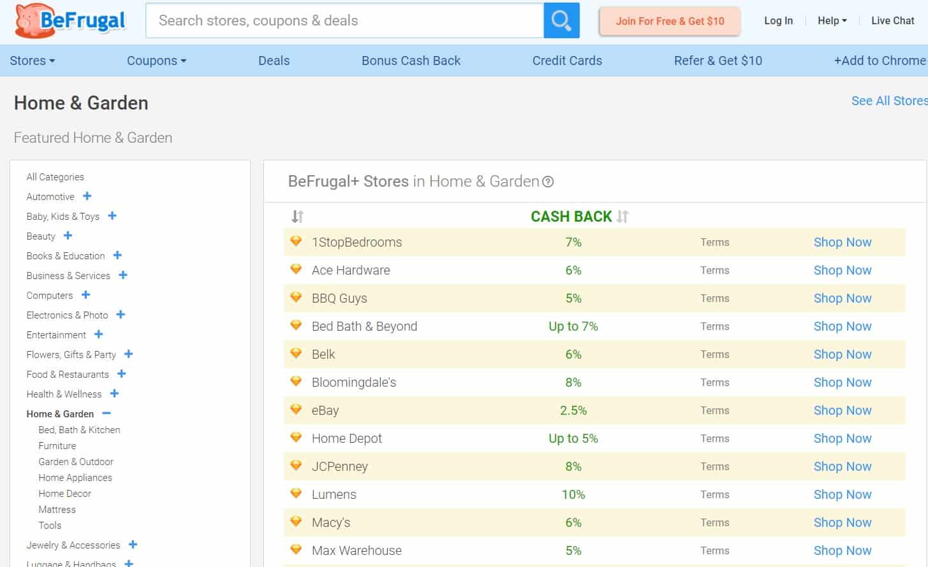Open Live Chat

[893, 20]
